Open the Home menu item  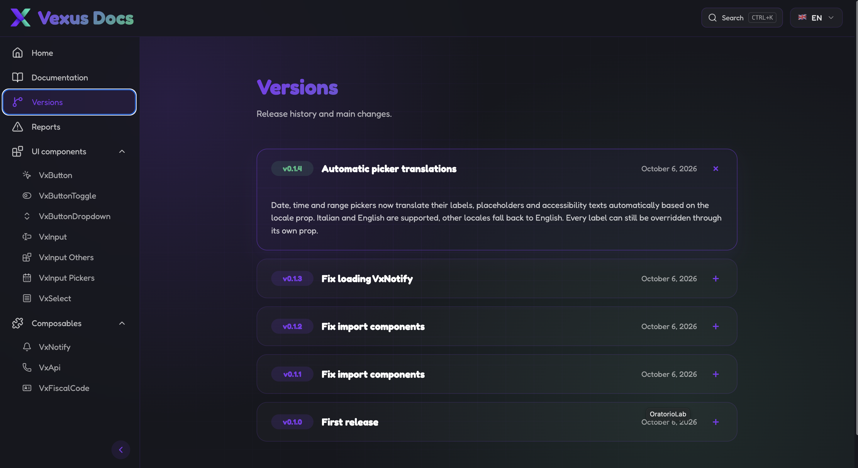pyautogui.click(x=69, y=52)
